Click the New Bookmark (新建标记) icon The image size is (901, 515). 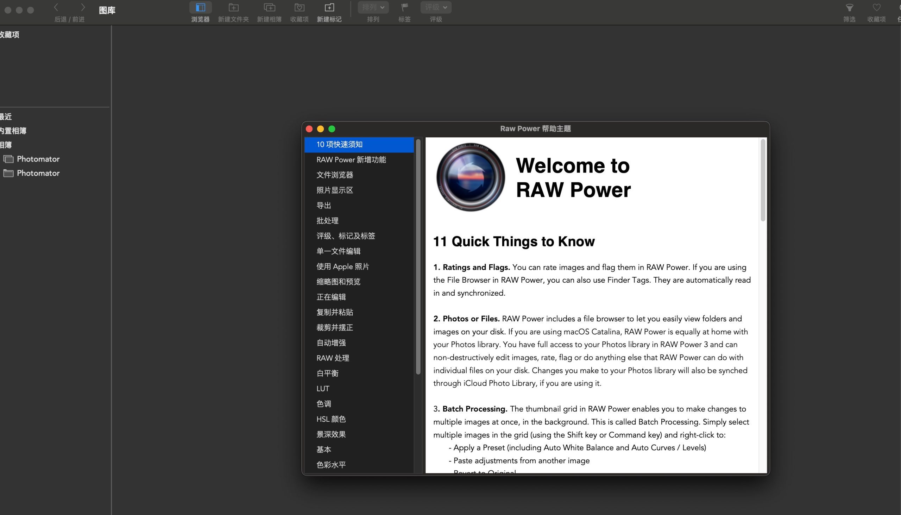tap(329, 7)
